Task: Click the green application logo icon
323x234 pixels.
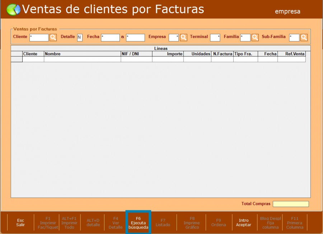Action: [13, 10]
